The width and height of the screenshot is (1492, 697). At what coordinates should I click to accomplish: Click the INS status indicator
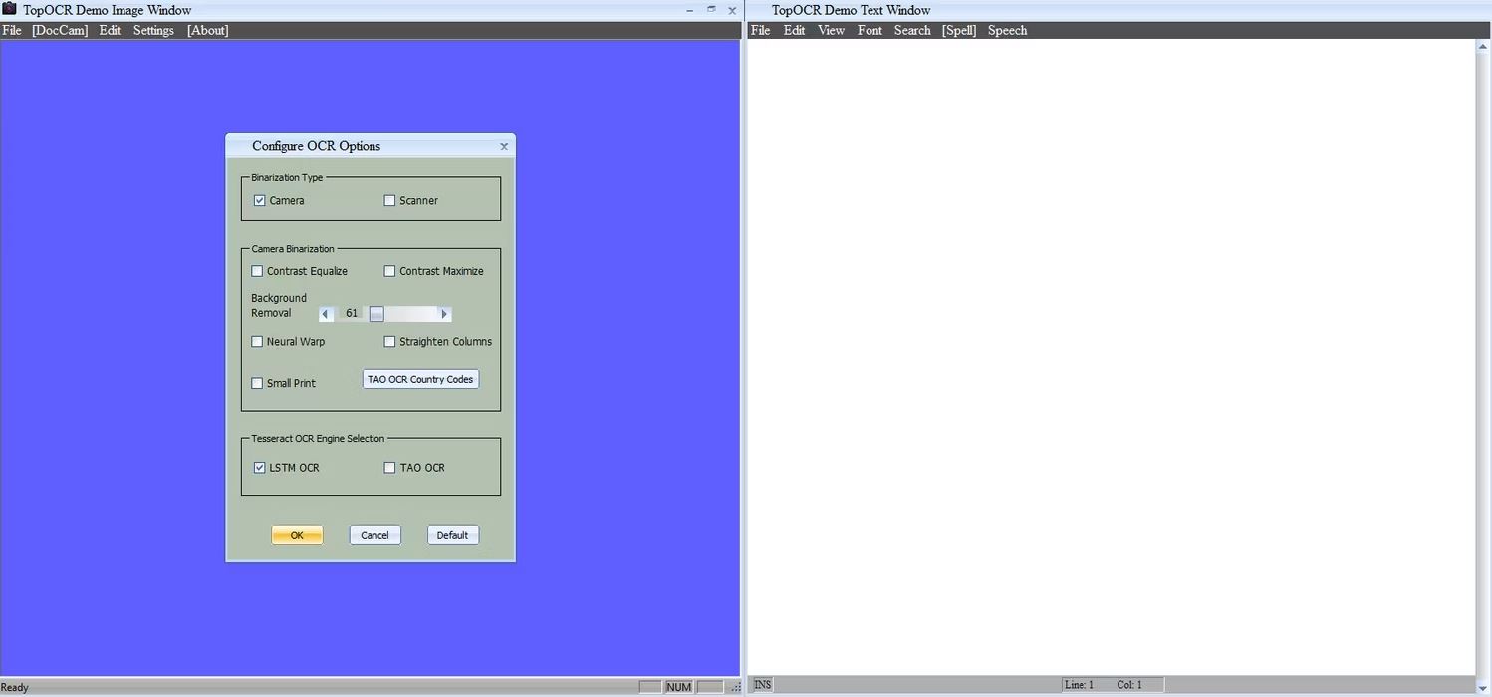pos(763,685)
